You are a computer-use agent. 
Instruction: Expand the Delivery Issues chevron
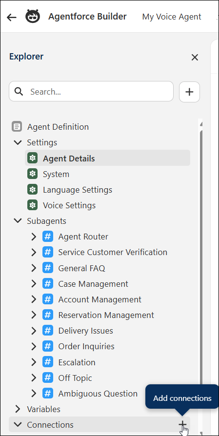34,331
